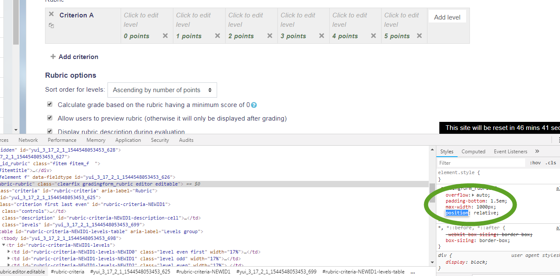Edit level text above 2 points
This screenshot has width=560, height=276.
(246, 20)
